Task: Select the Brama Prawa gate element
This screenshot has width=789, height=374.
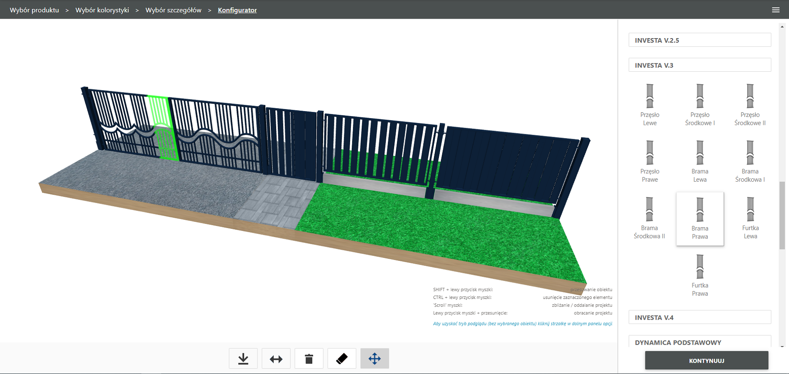Action: pyautogui.click(x=700, y=219)
